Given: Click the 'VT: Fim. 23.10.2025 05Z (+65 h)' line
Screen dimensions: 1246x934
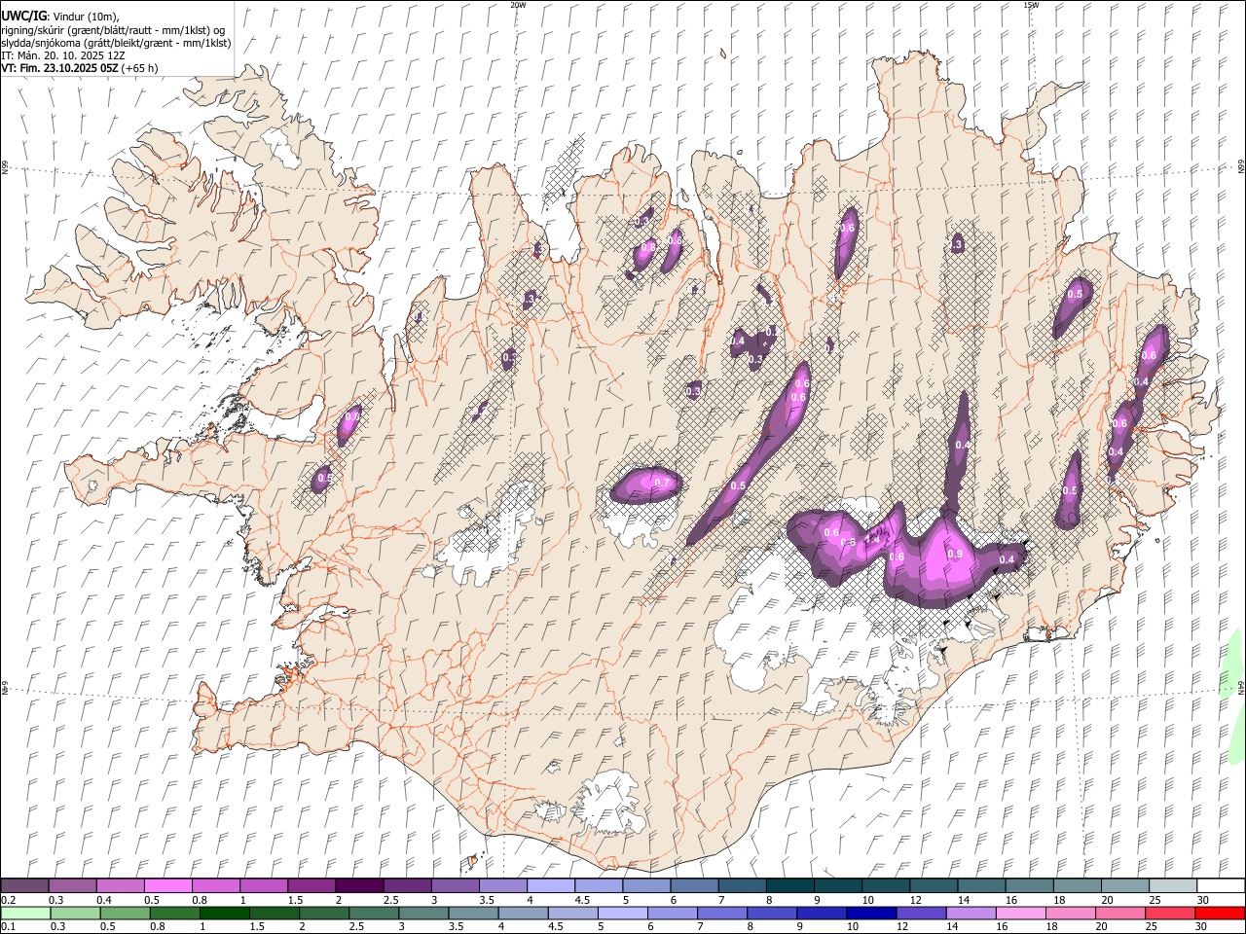Looking at the screenshot, I should [80, 68].
